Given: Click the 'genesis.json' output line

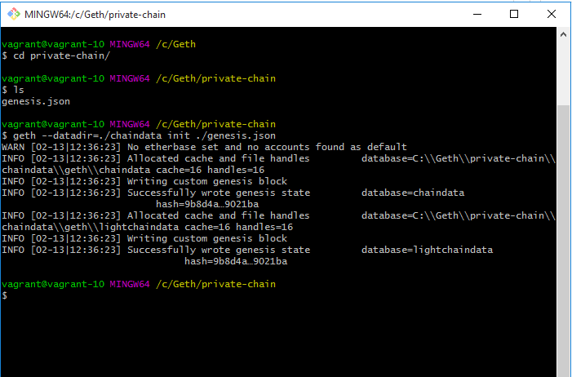Looking at the screenshot, I should click(x=36, y=101).
